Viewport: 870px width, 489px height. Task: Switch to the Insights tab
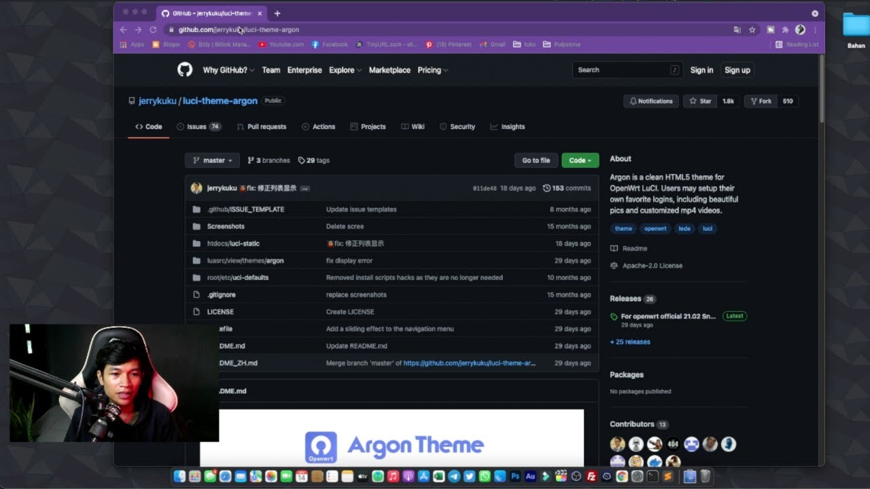508,126
